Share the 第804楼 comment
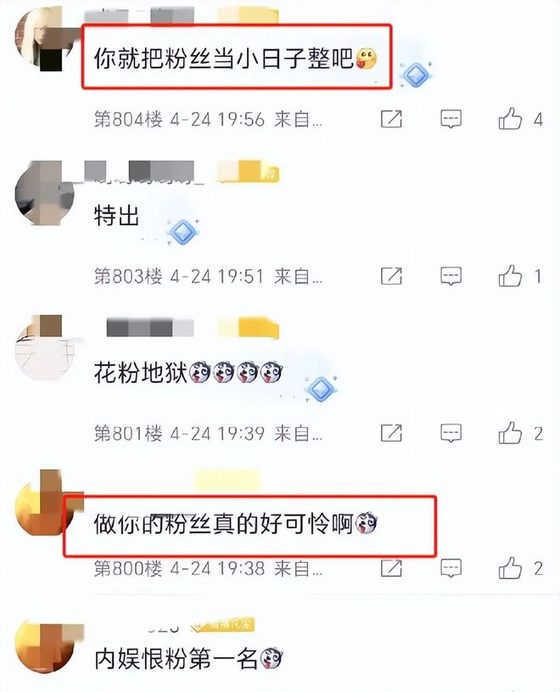 (391, 119)
